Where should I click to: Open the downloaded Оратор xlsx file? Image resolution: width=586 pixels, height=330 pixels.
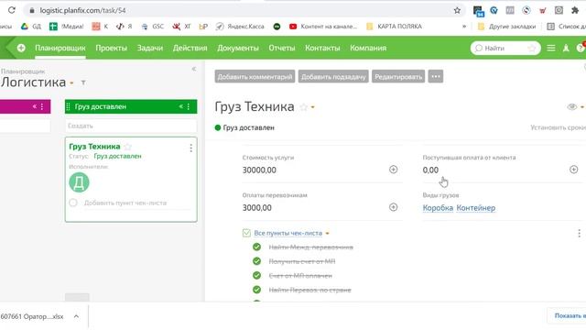32,316
